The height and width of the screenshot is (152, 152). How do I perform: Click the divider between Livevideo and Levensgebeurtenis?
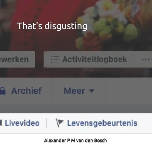(47, 123)
